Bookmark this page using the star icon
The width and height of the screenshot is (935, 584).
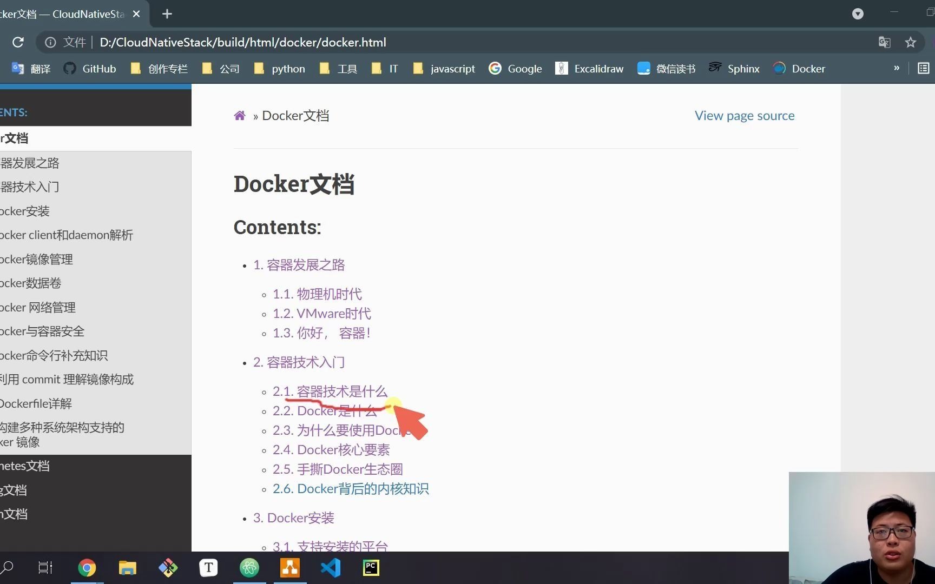tap(911, 42)
